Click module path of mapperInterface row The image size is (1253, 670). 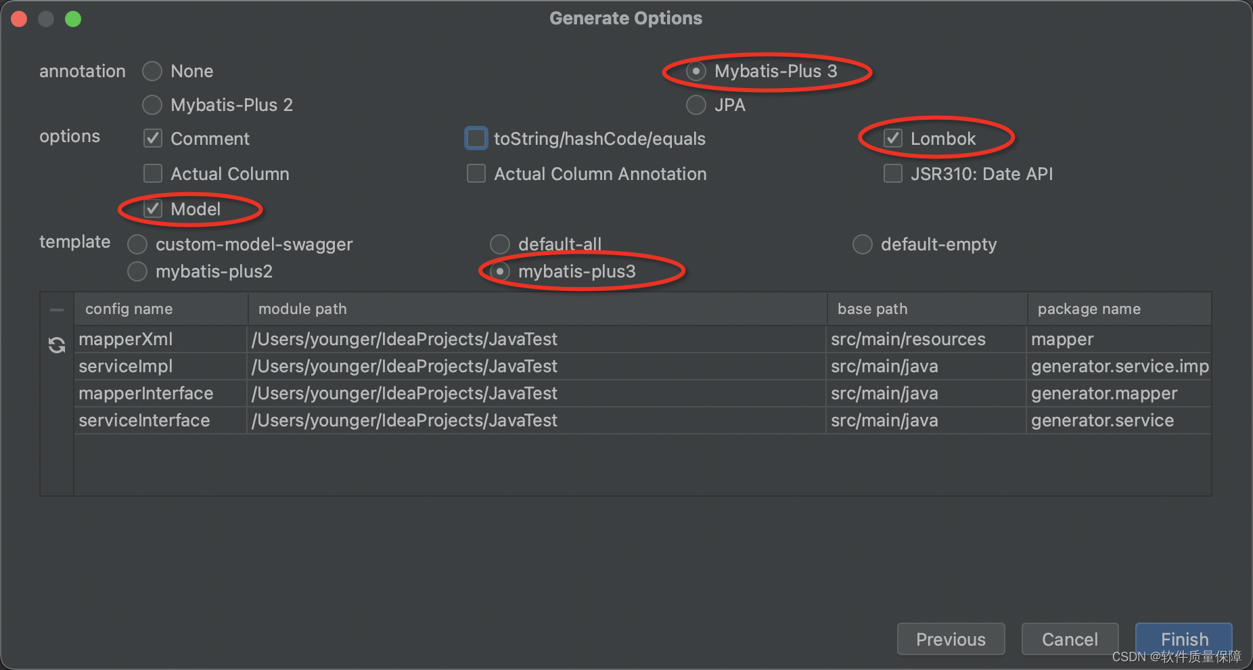(x=538, y=393)
